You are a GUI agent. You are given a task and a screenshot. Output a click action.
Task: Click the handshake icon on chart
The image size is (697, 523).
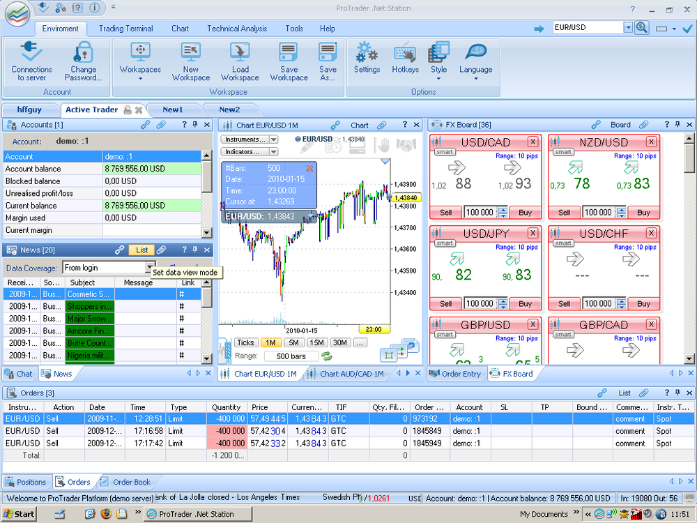(x=406, y=145)
